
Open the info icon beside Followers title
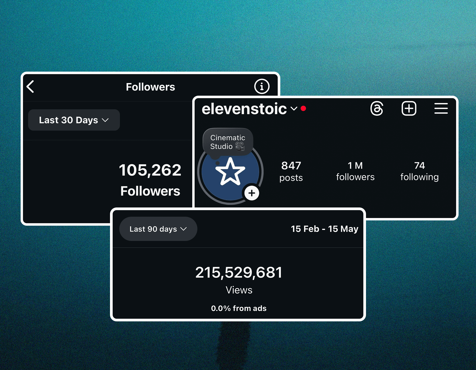262,86
